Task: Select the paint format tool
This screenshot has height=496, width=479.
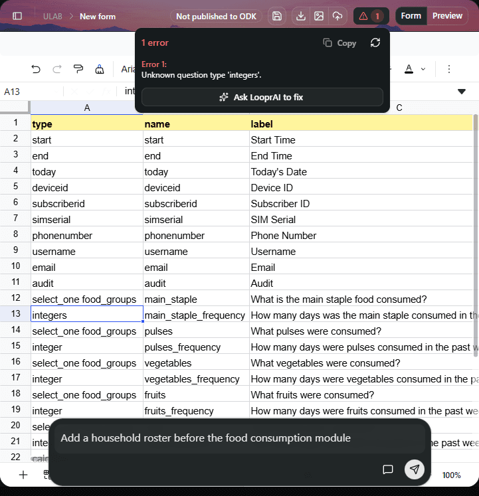Action: (78, 69)
